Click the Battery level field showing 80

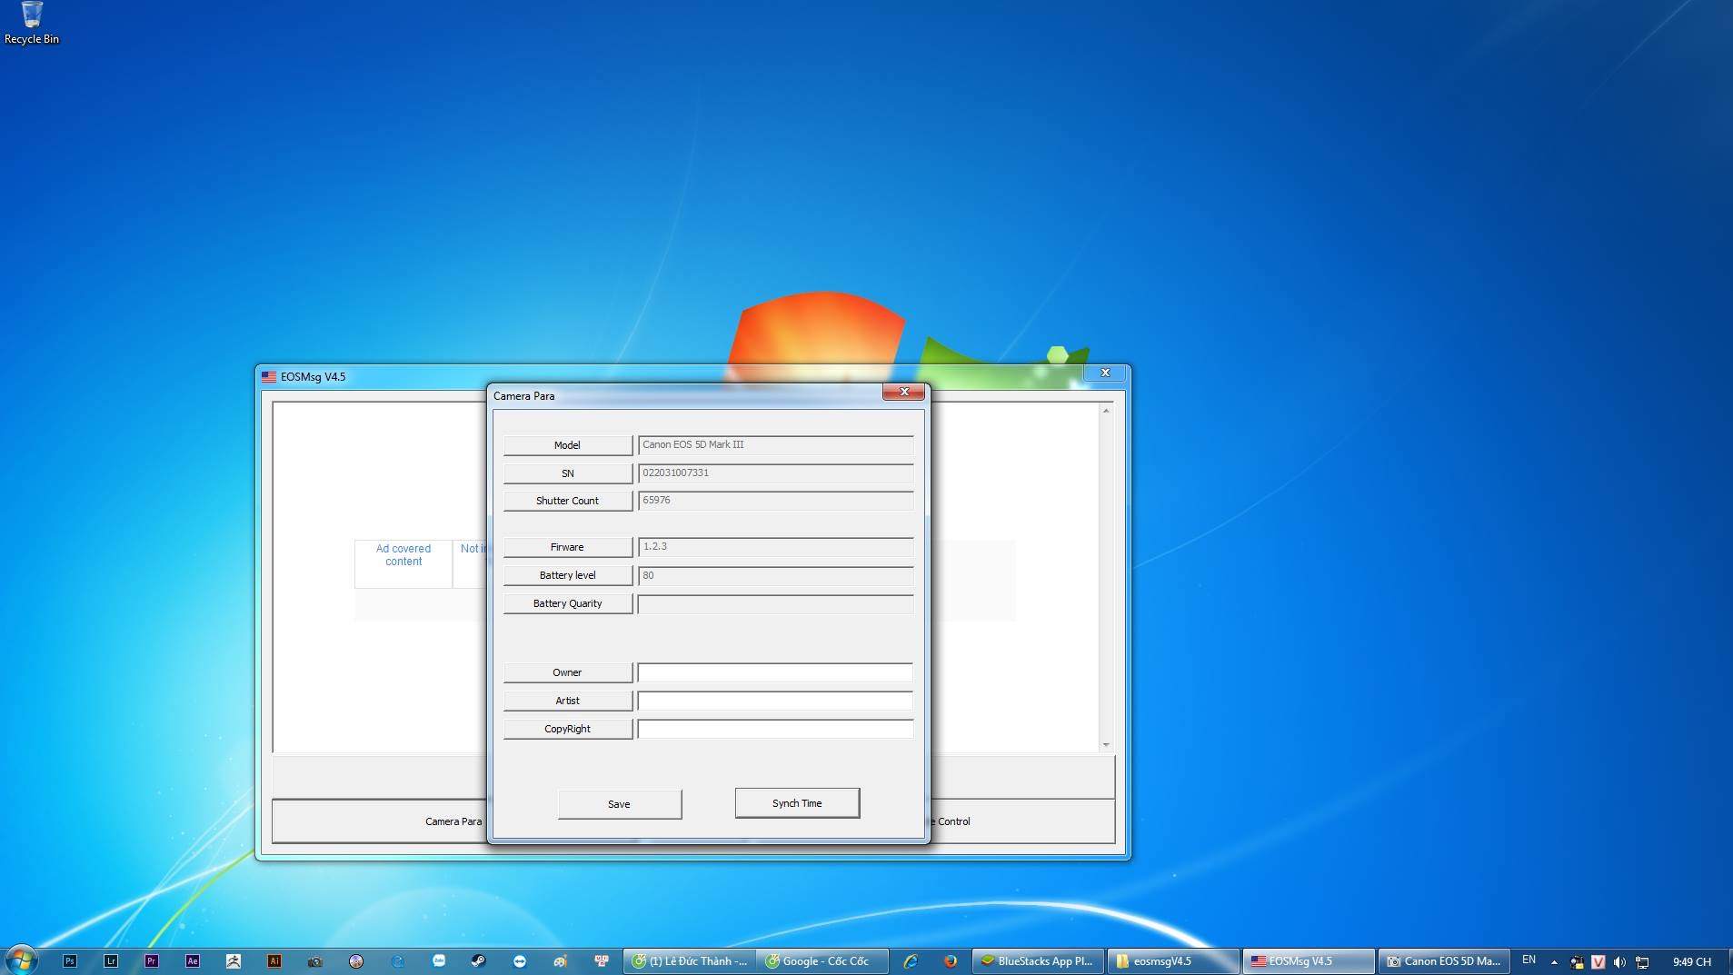coord(775,575)
